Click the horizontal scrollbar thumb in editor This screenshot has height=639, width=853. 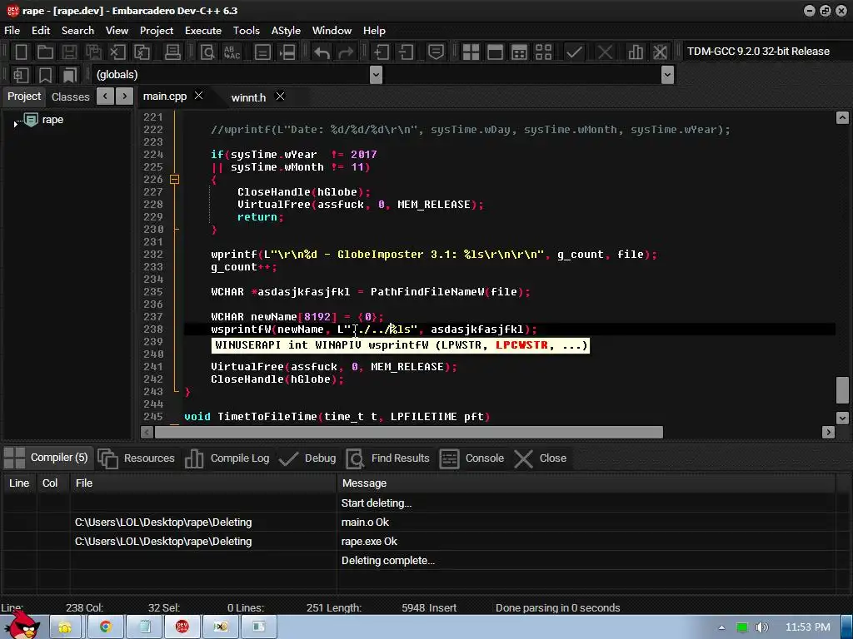[x=408, y=433]
